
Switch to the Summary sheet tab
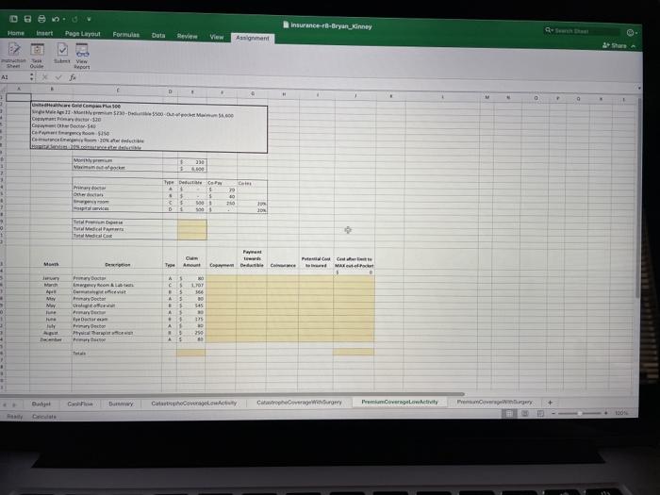coord(121,404)
